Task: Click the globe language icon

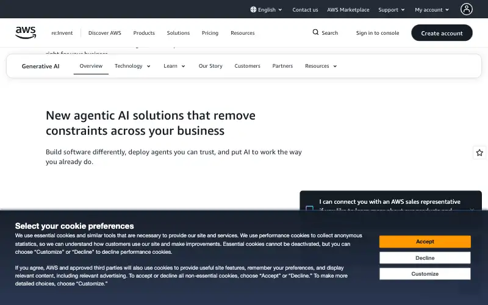Action: tap(253, 10)
